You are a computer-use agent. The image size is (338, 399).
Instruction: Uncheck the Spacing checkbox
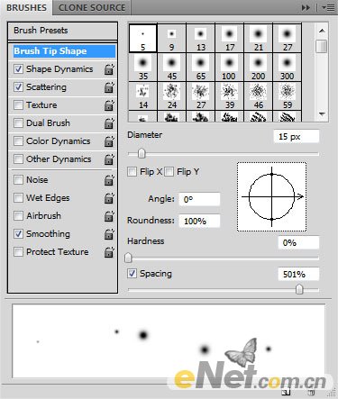coord(132,274)
